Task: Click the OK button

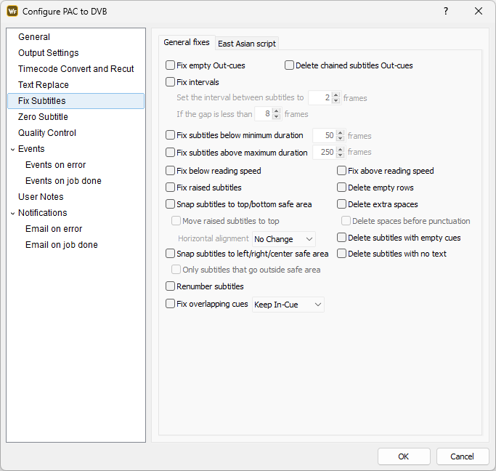Action: coord(403,456)
